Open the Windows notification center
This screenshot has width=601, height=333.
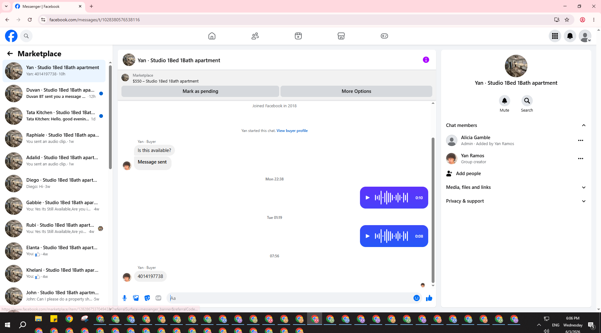tap(591, 325)
